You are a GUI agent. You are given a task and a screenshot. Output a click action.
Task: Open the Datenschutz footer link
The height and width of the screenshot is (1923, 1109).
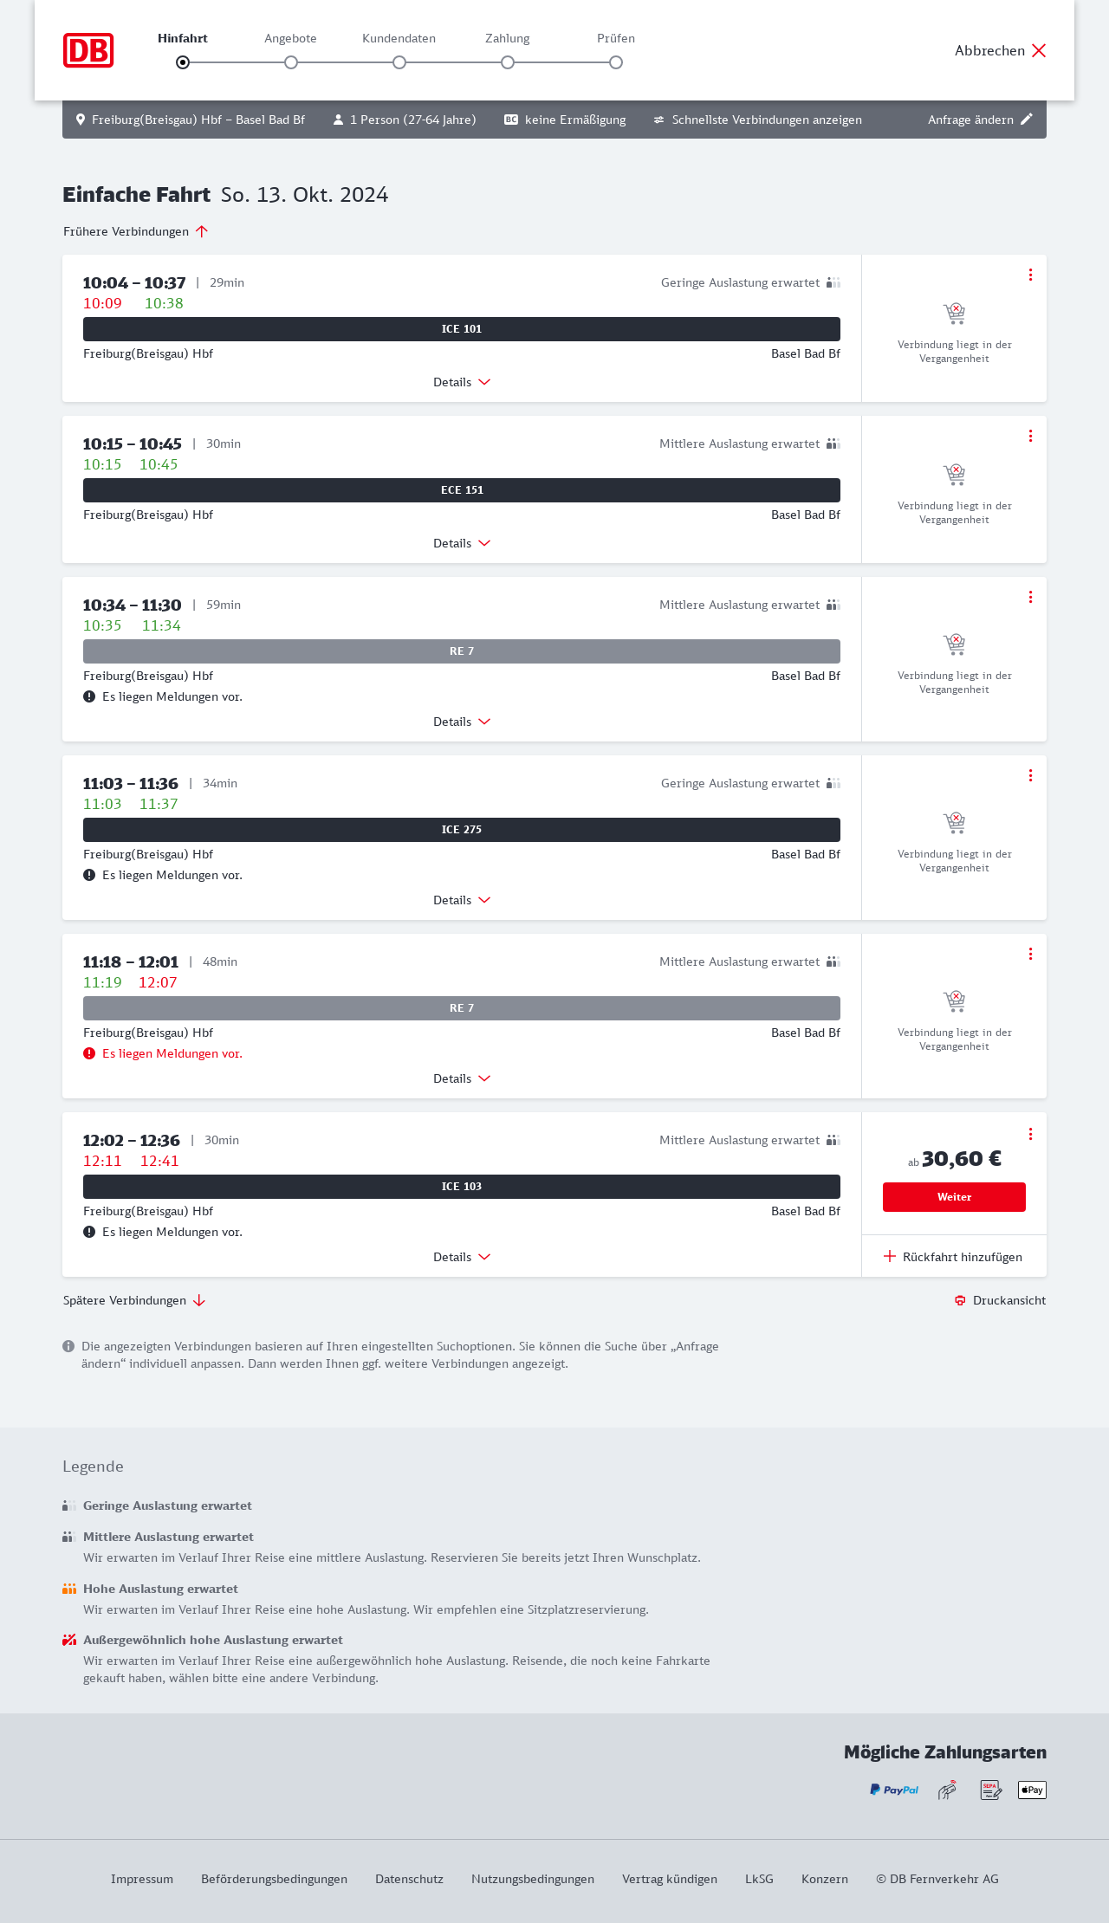409,1879
